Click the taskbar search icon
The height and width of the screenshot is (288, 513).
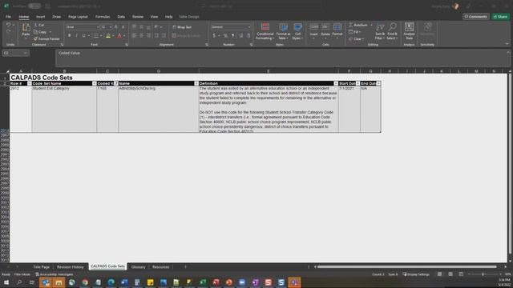(19, 282)
